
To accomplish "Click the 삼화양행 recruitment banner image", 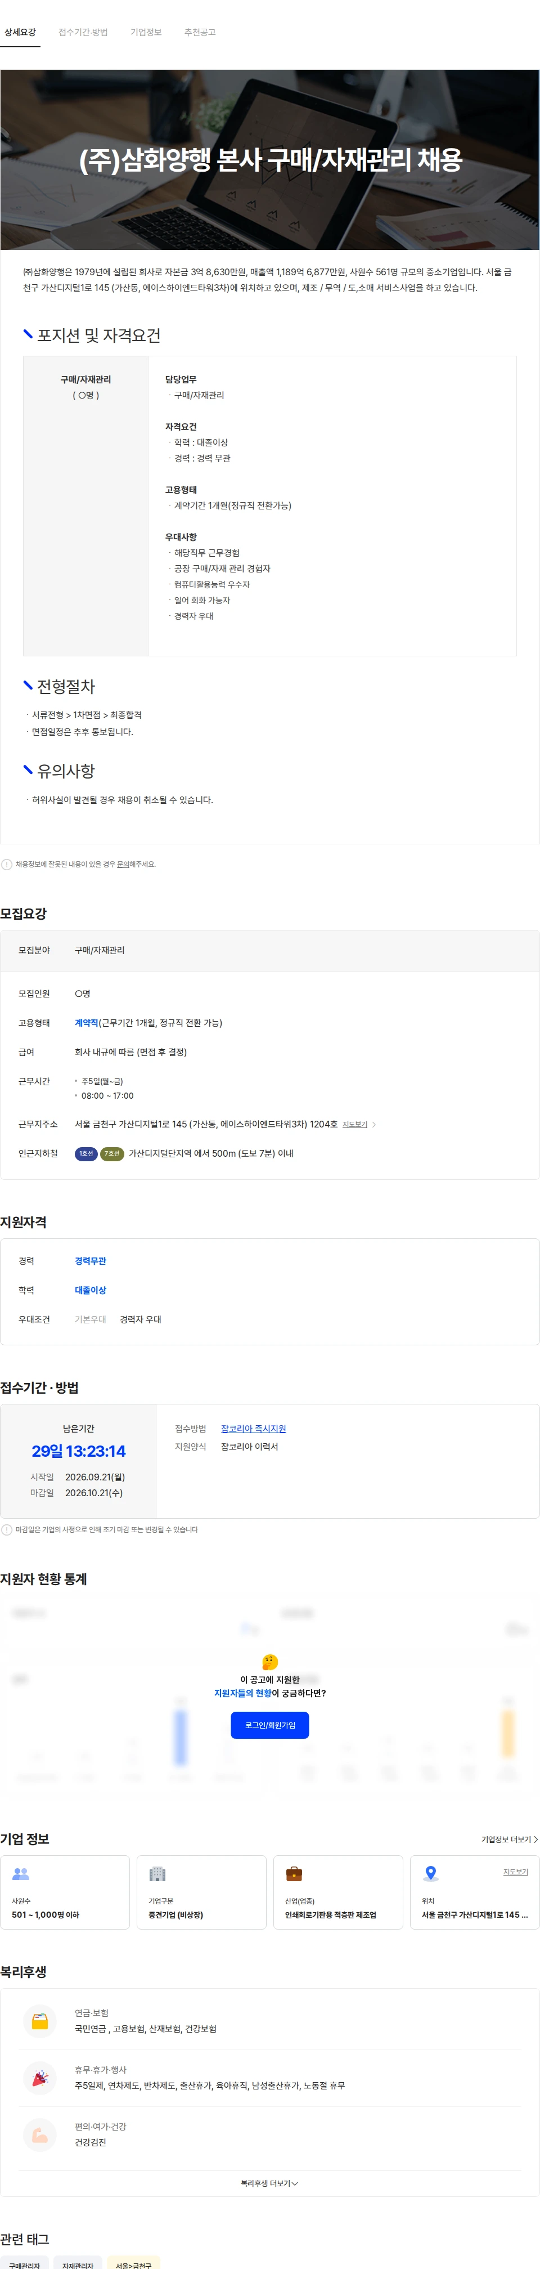I will 269,159.
